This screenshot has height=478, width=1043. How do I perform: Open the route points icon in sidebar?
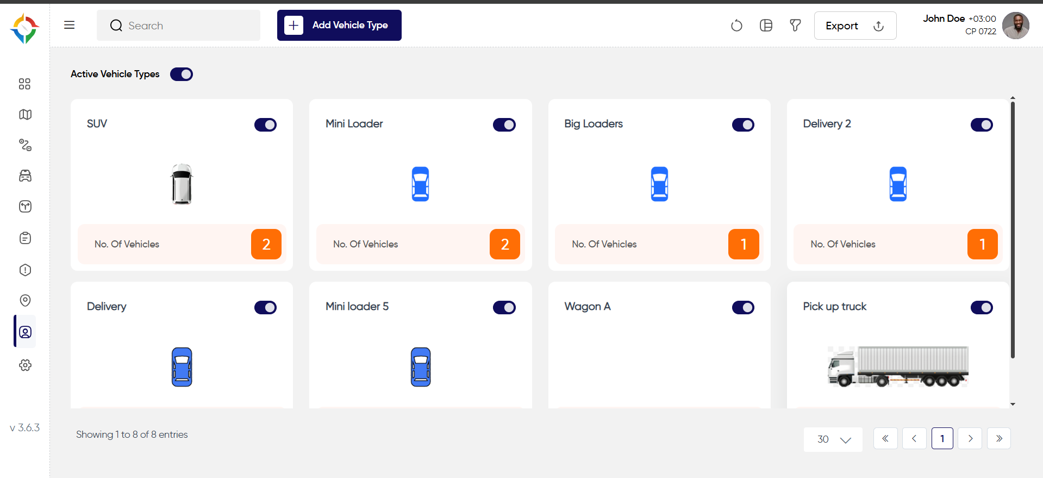tap(25, 145)
